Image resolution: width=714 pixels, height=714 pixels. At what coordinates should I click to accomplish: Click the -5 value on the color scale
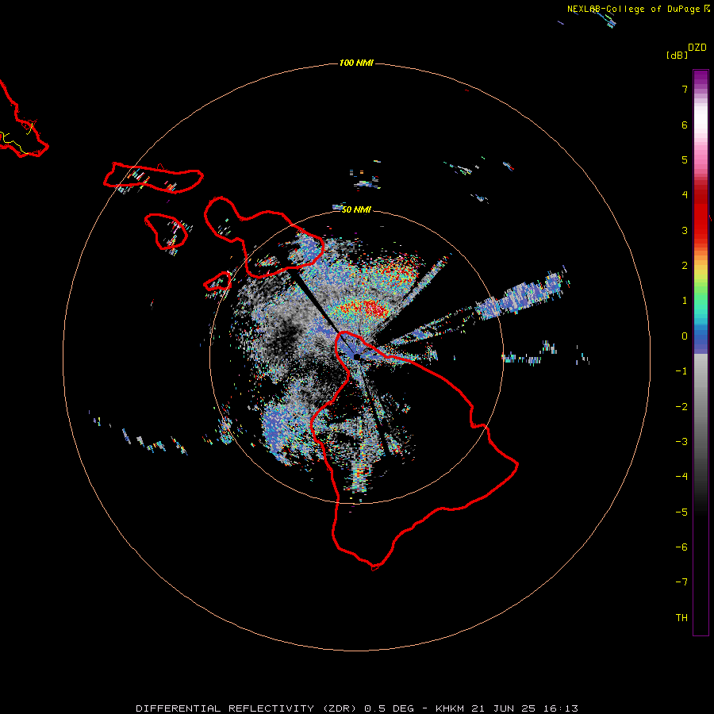681,512
